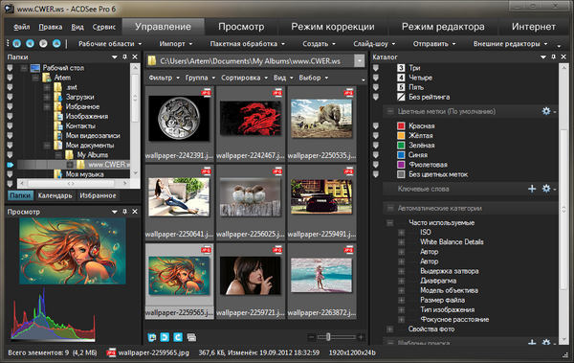
Task: Switch to Режим коррекции tab
Action: pyautogui.click(x=333, y=27)
